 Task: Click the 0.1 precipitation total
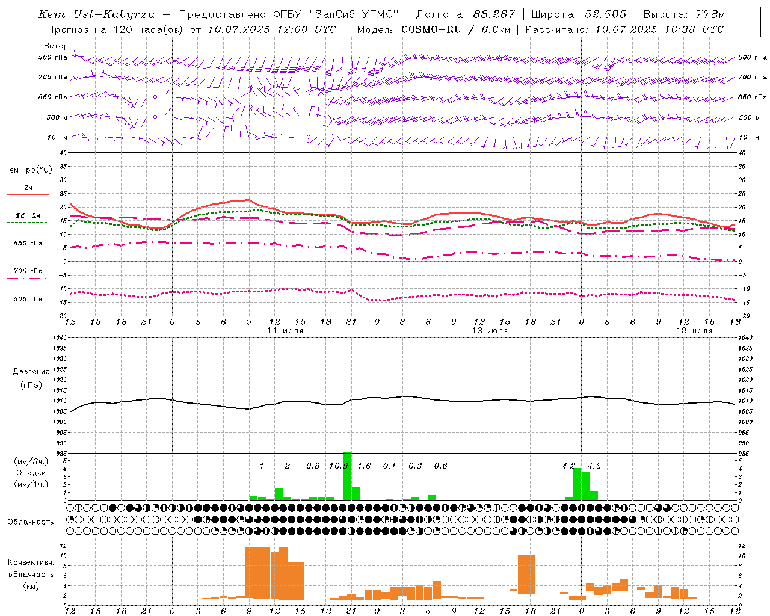click(x=390, y=466)
